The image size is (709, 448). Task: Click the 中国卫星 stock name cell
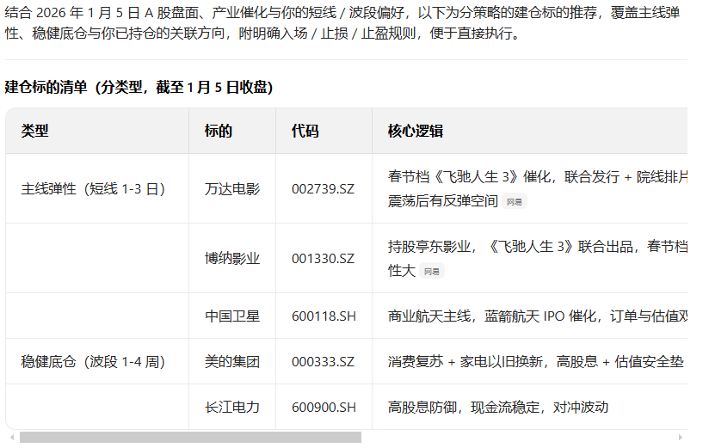click(232, 316)
